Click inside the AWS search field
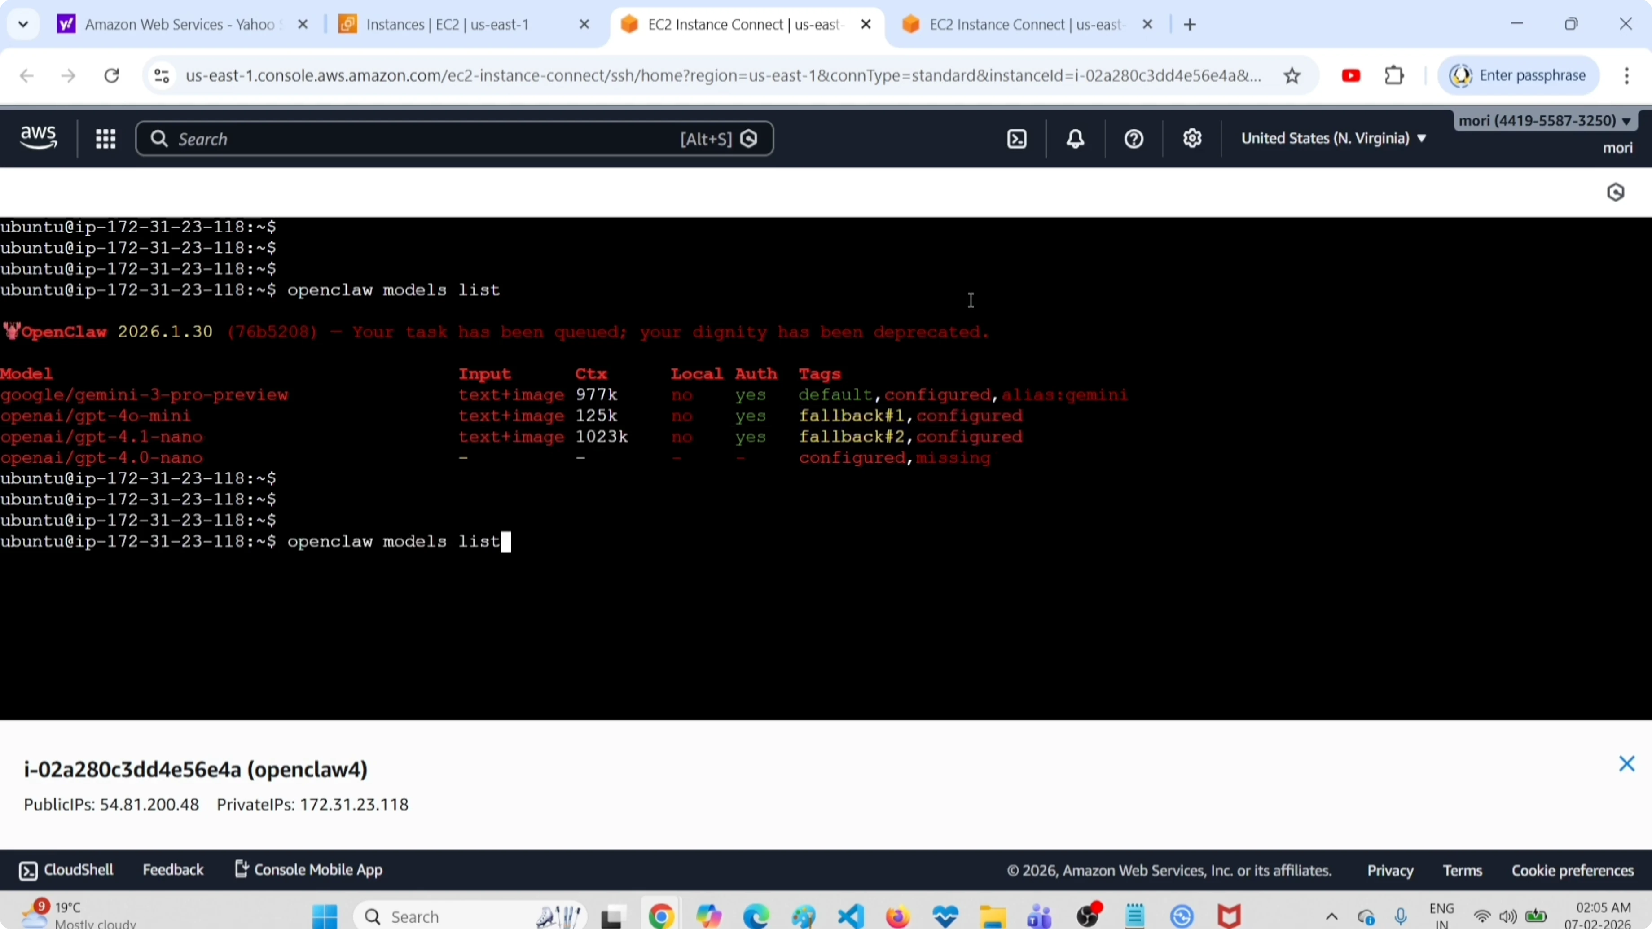1652x929 pixels. click(385, 139)
